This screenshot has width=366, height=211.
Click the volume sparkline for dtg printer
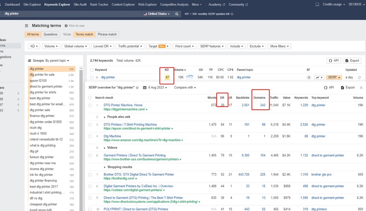pyautogui.click(x=190, y=77)
